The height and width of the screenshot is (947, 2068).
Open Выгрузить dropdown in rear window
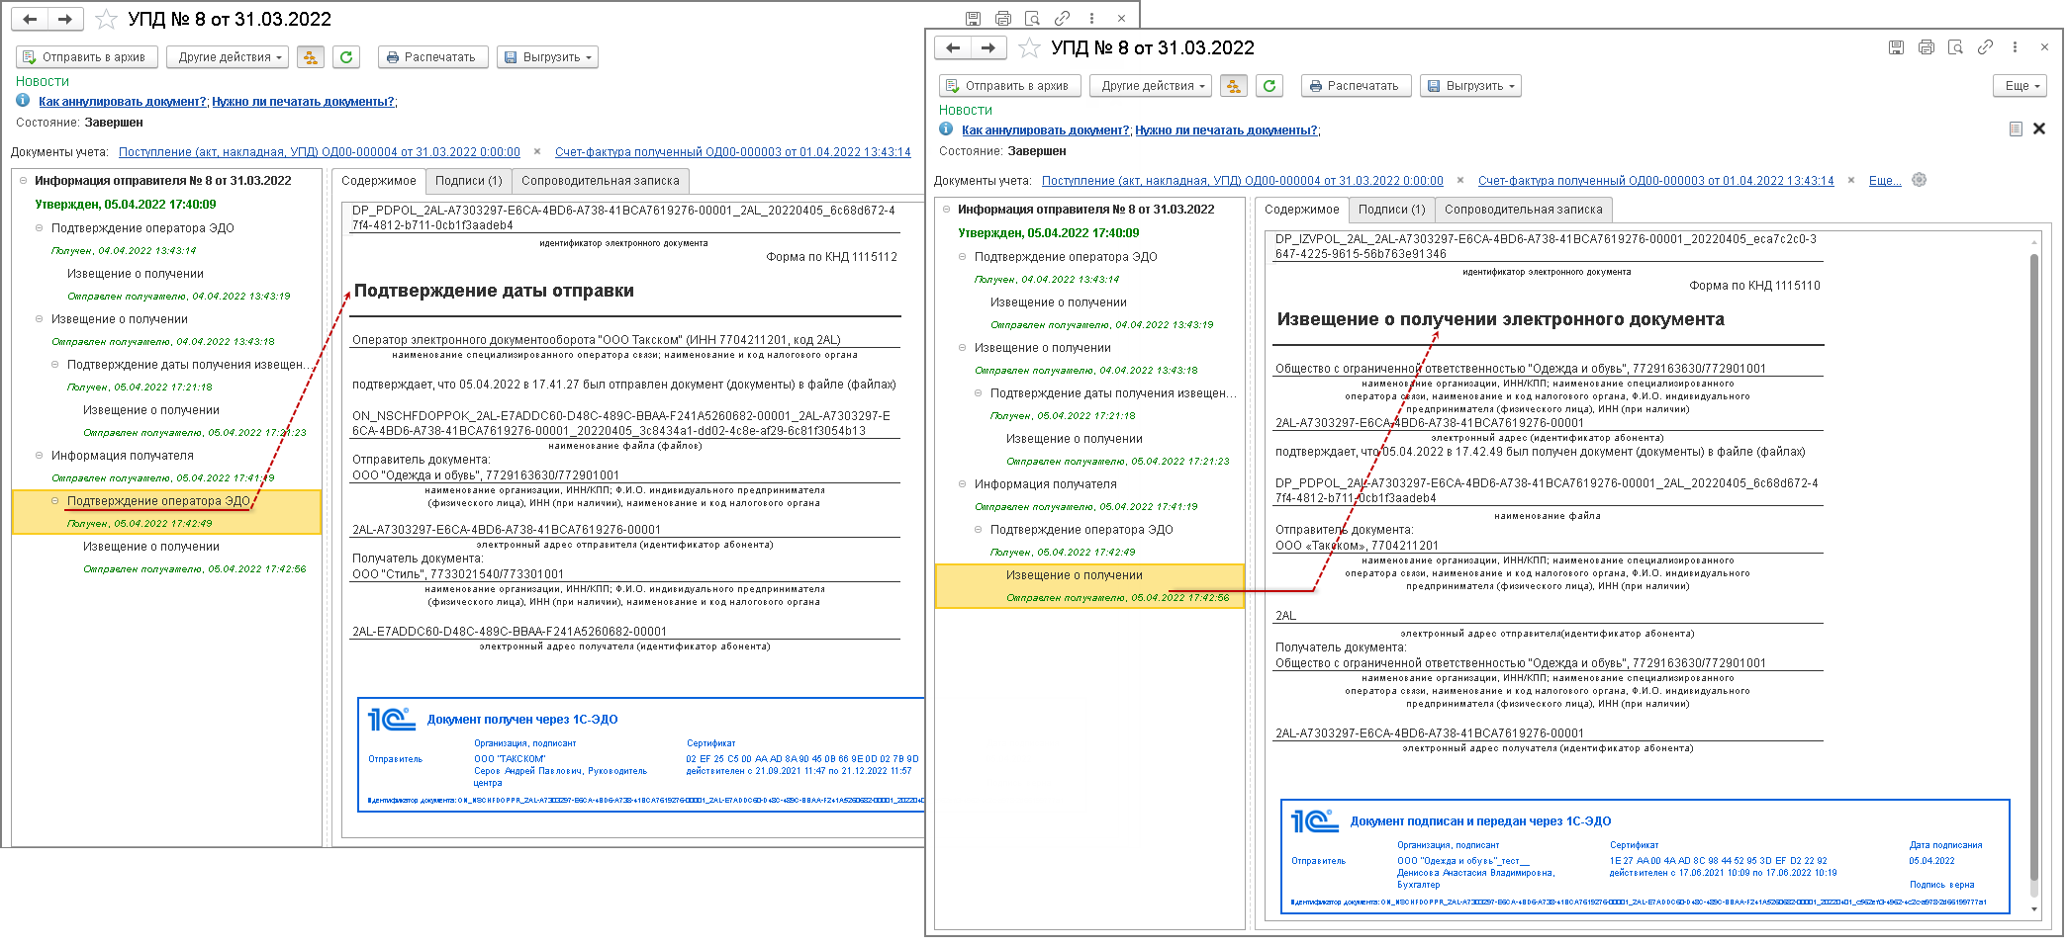pos(547,57)
